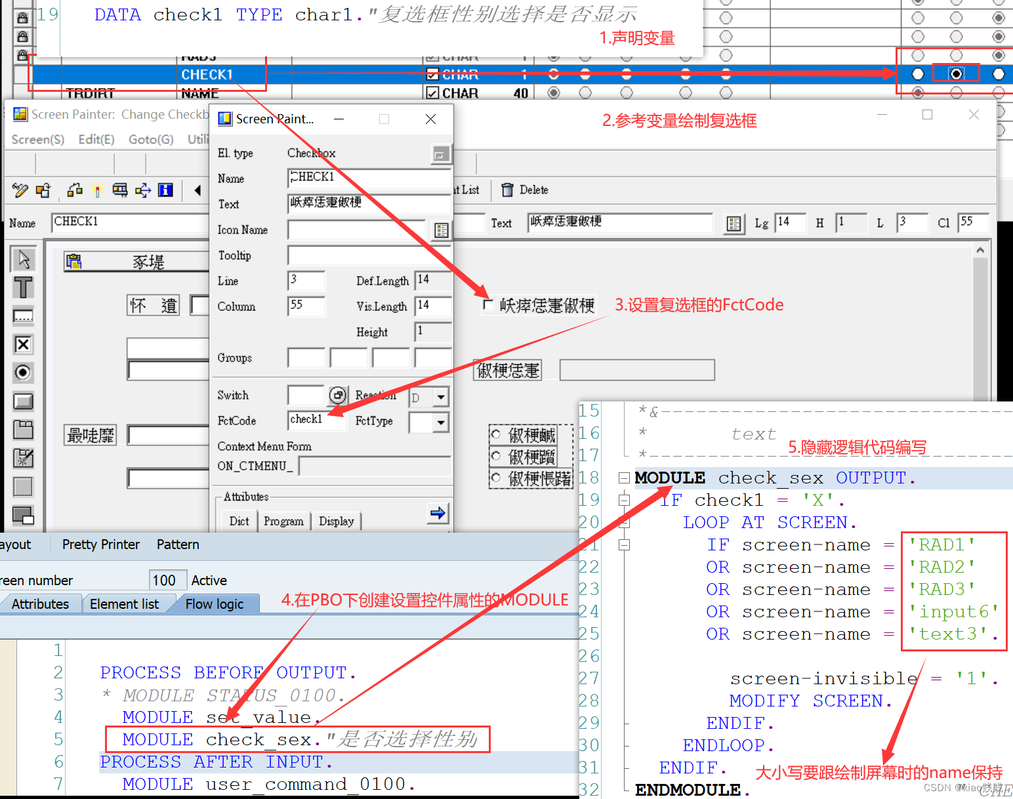Screen dimensions: 1013x799
Task: Select the Tabstrip element tool
Action: click(23, 430)
